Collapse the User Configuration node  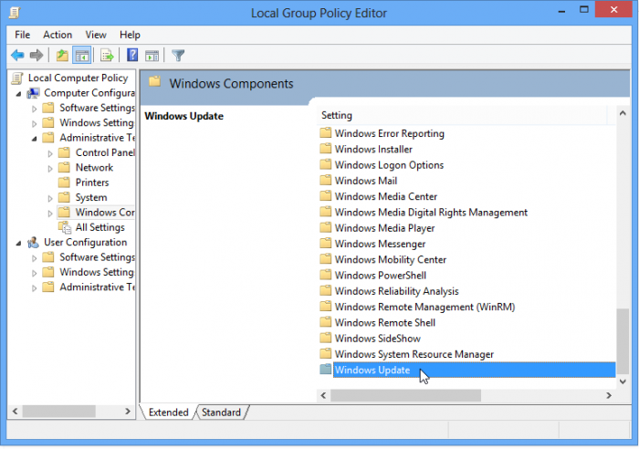pos(19,244)
